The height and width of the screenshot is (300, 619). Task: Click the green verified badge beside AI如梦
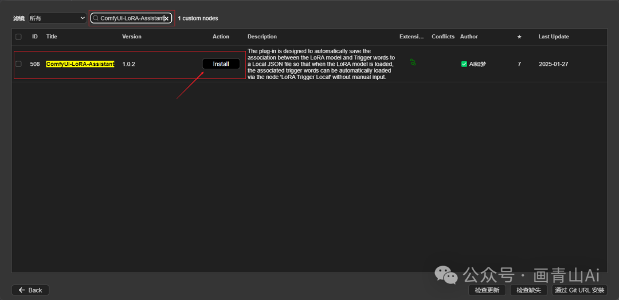pos(464,64)
